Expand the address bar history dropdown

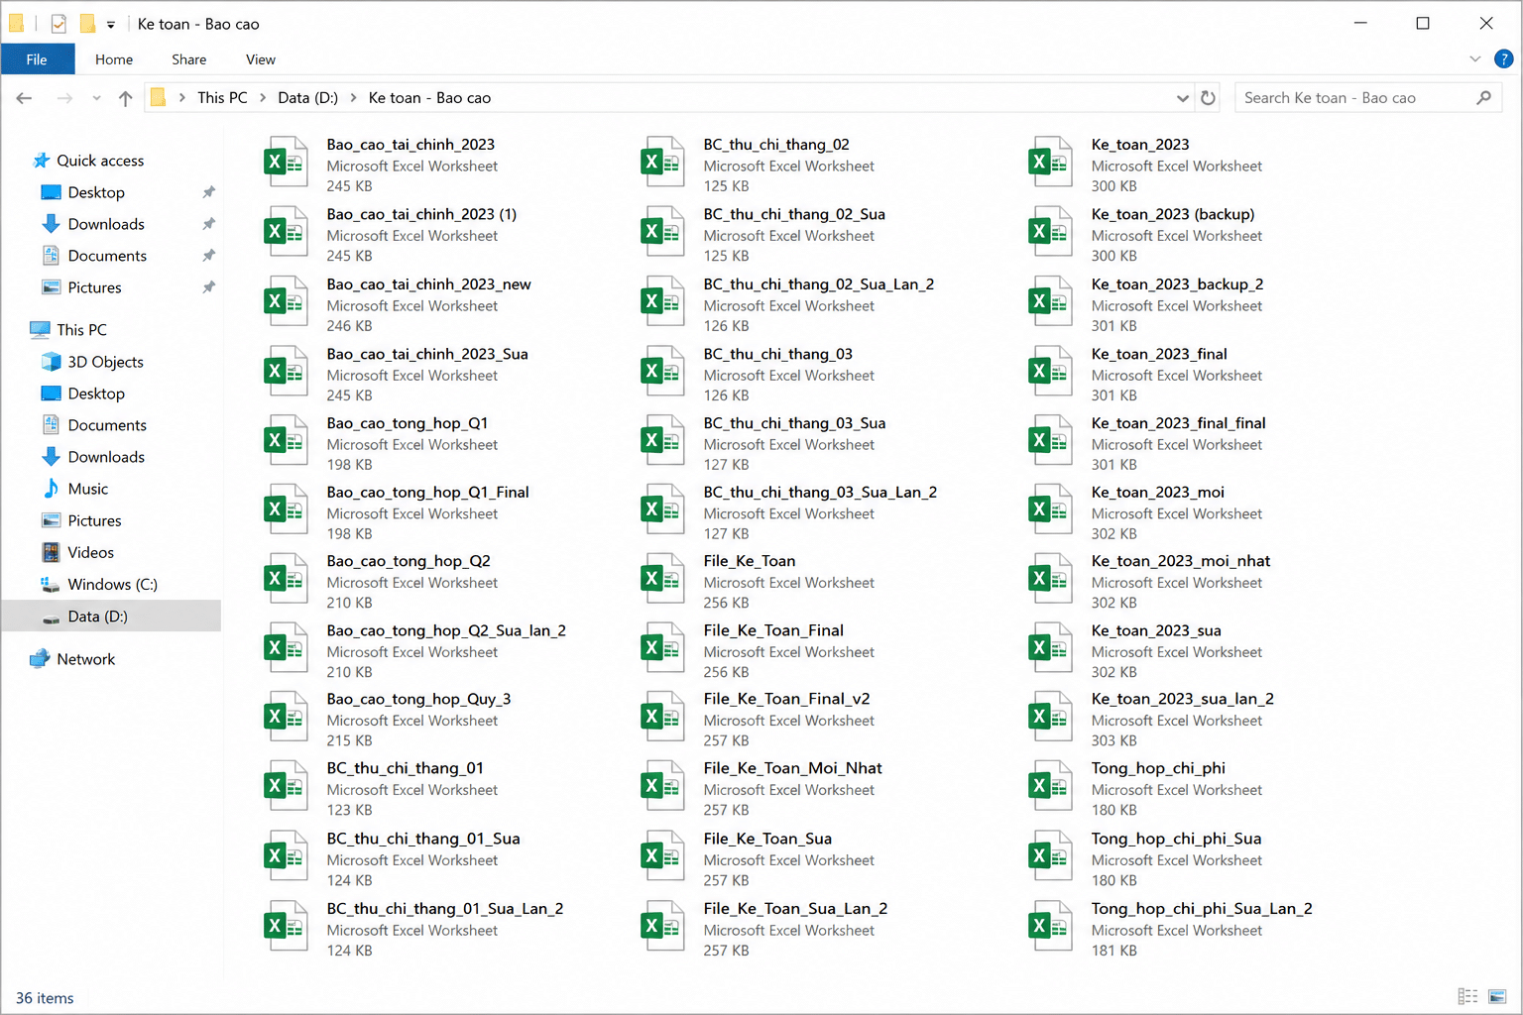1182,98
